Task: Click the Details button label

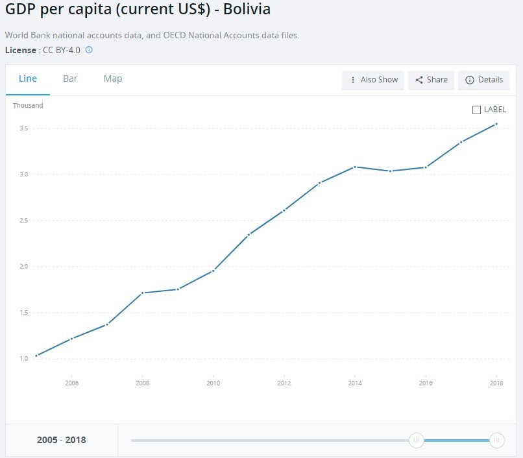Action: [491, 80]
